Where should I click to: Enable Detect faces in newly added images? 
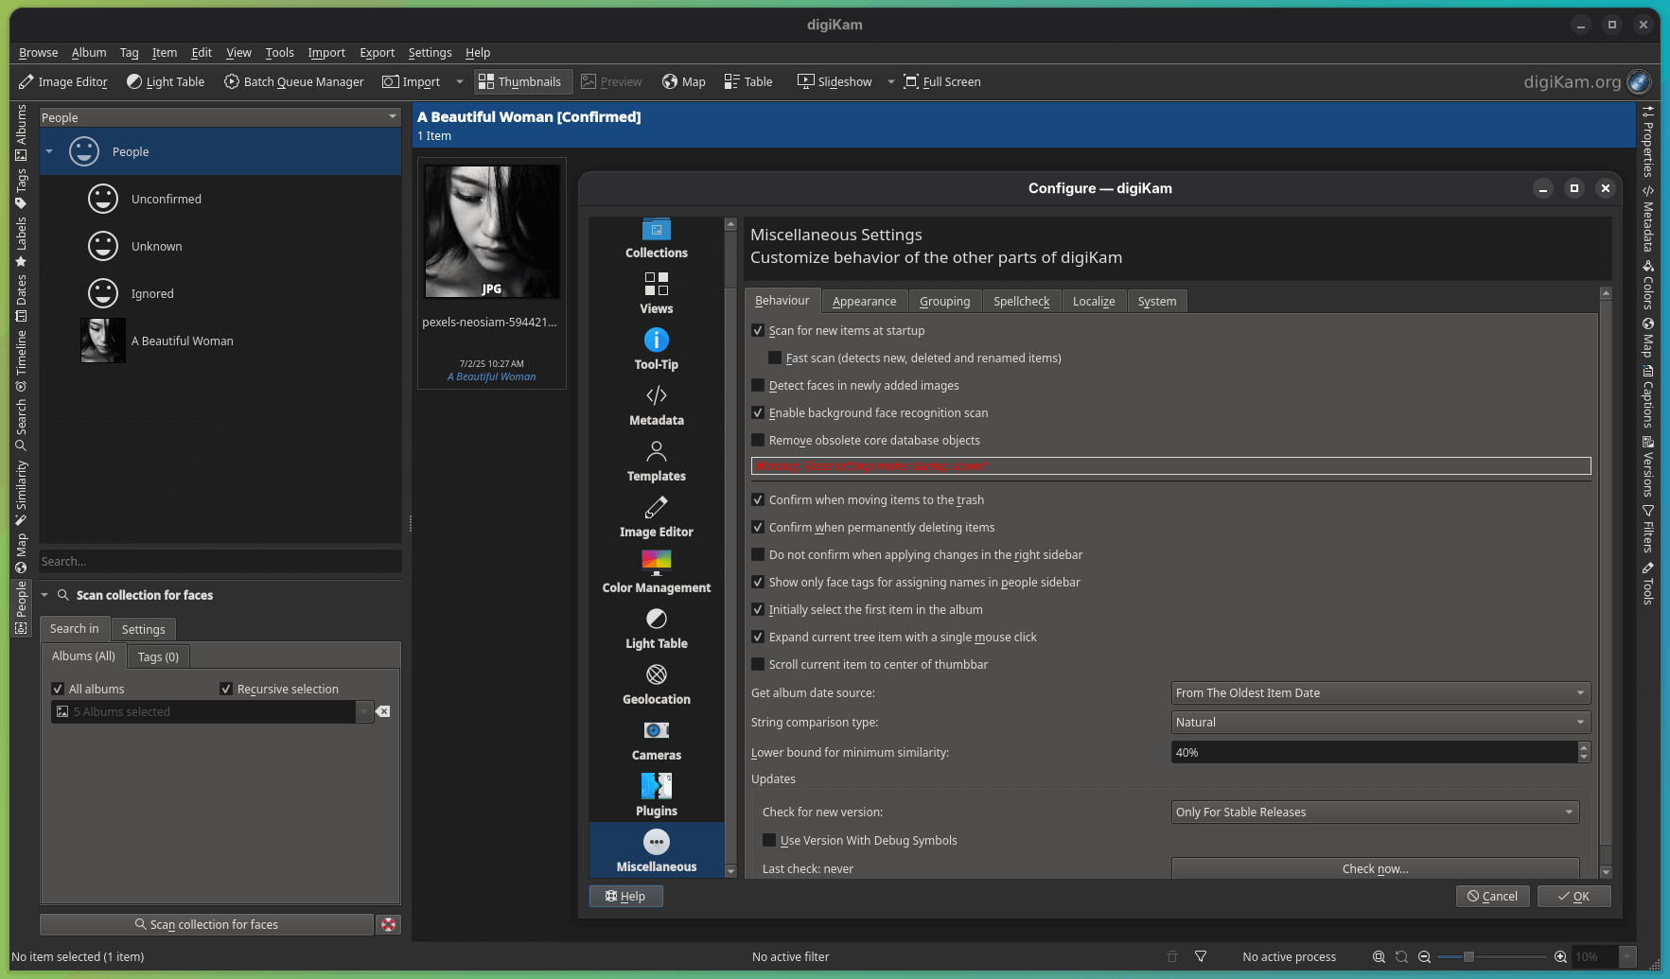(758, 385)
